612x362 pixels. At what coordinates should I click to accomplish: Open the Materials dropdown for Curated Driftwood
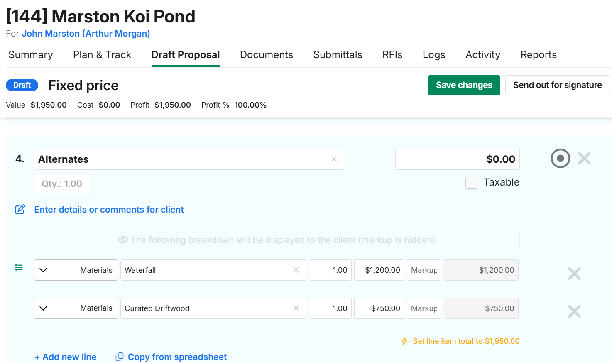point(76,308)
